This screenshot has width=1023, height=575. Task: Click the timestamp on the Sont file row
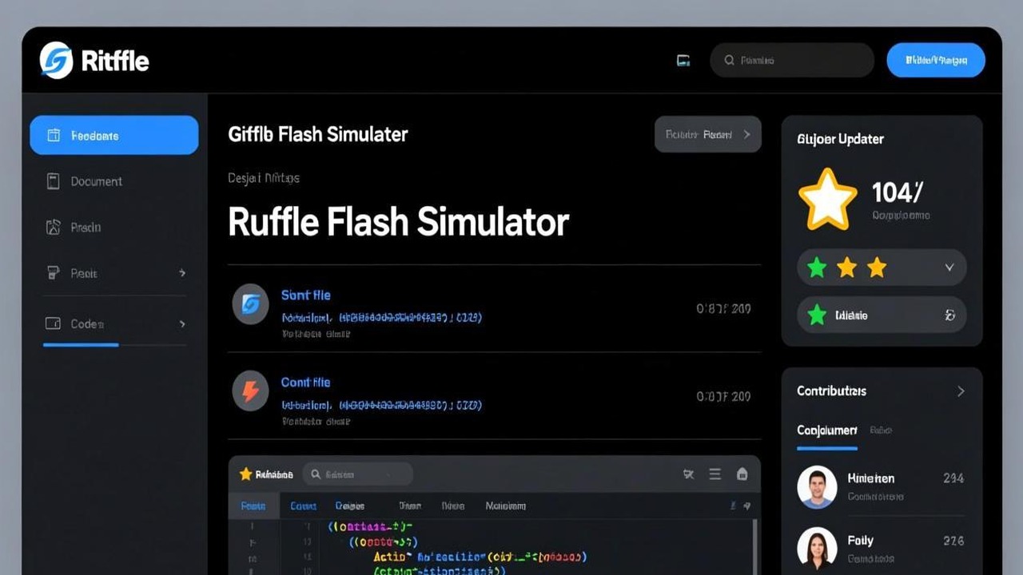click(723, 308)
